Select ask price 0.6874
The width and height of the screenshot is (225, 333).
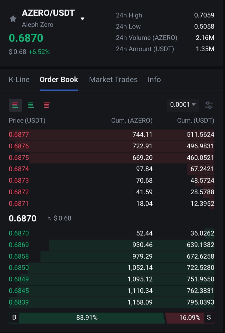click(x=19, y=169)
